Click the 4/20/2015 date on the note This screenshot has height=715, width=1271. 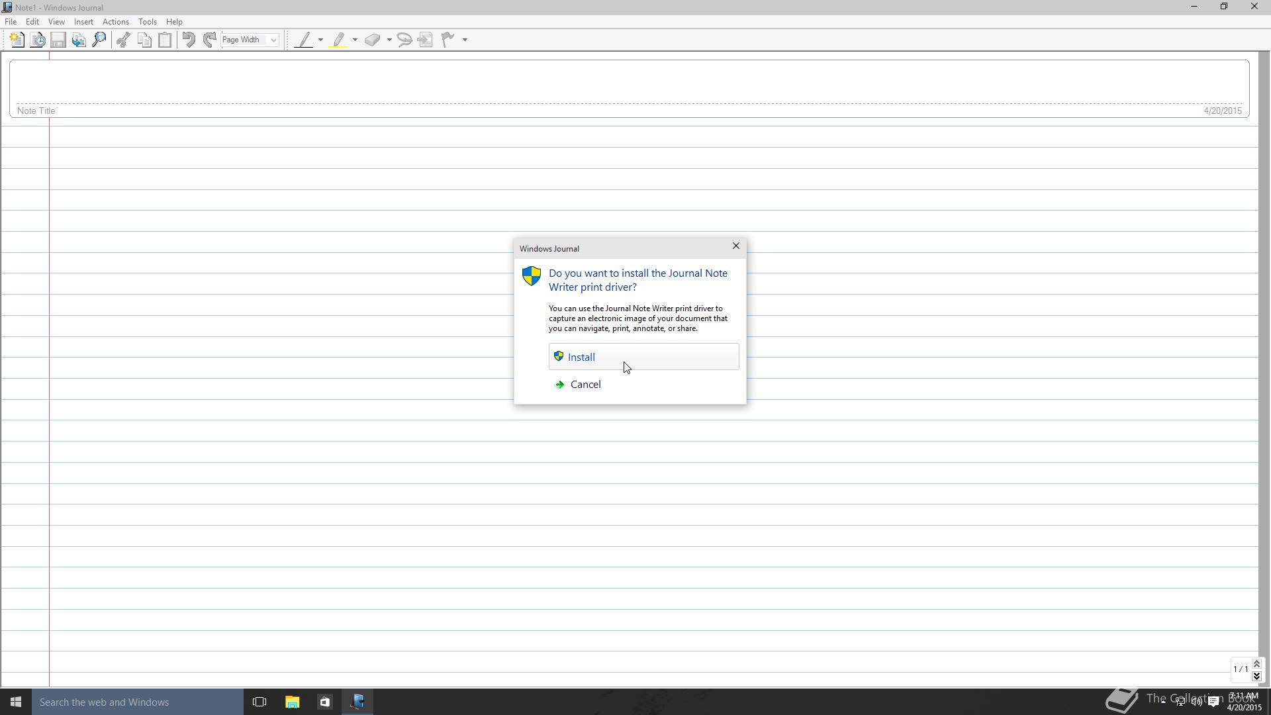pyautogui.click(x=1223, y=111)
